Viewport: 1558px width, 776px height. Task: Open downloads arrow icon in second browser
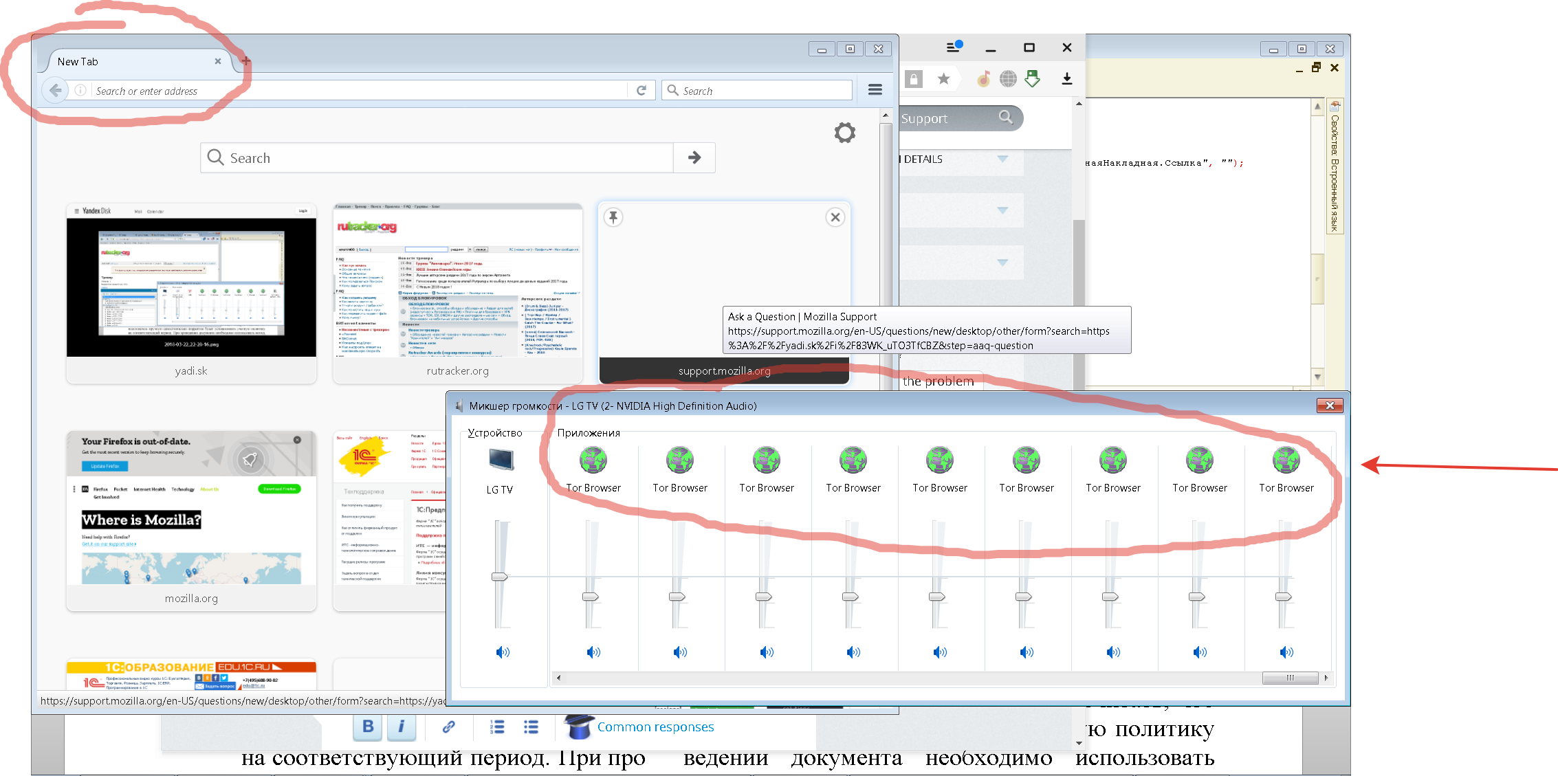[1066, 79]
